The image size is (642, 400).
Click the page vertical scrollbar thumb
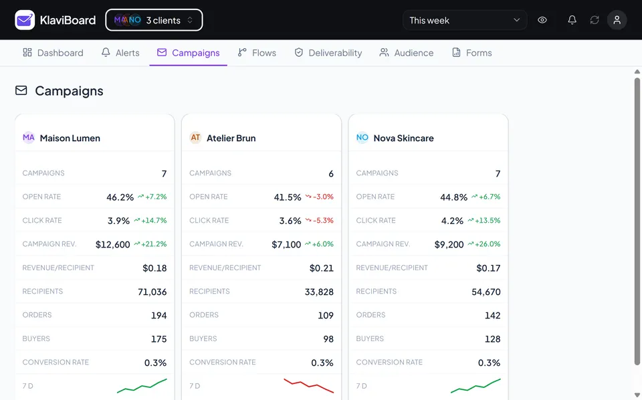637,221
